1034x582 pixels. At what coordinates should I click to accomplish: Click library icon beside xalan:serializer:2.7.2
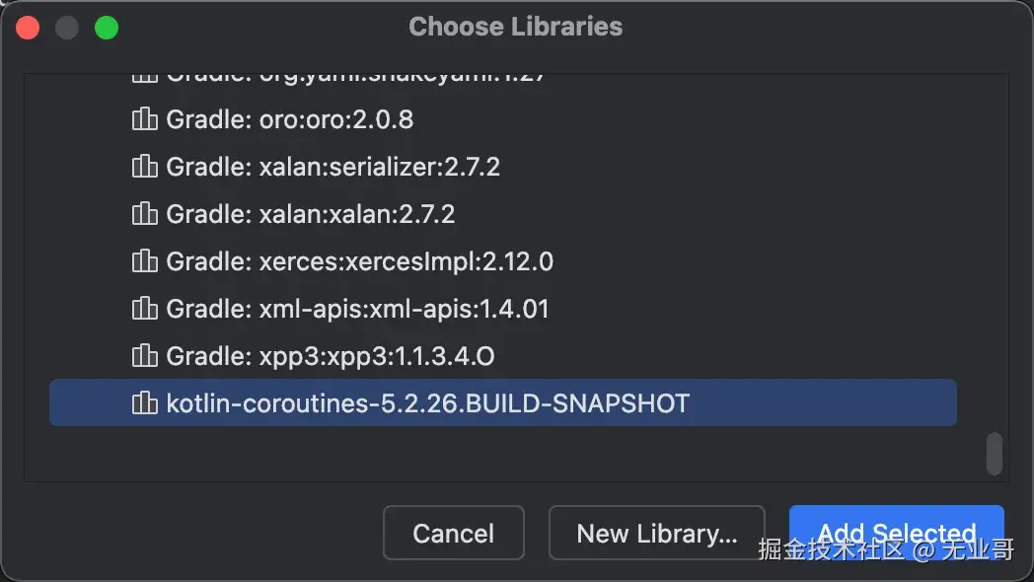tap(144, 167)
